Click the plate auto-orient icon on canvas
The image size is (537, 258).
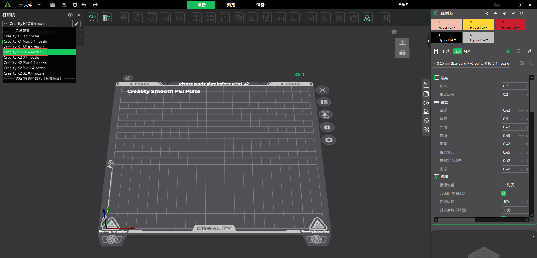point(326,114)
